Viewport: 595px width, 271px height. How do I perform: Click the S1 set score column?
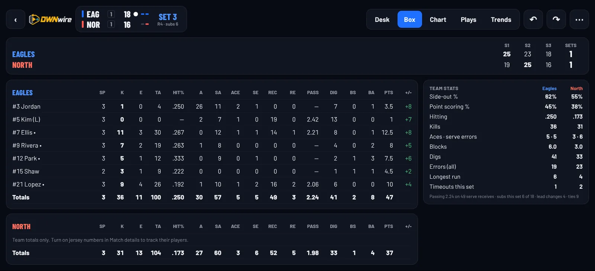coord(507,55)
